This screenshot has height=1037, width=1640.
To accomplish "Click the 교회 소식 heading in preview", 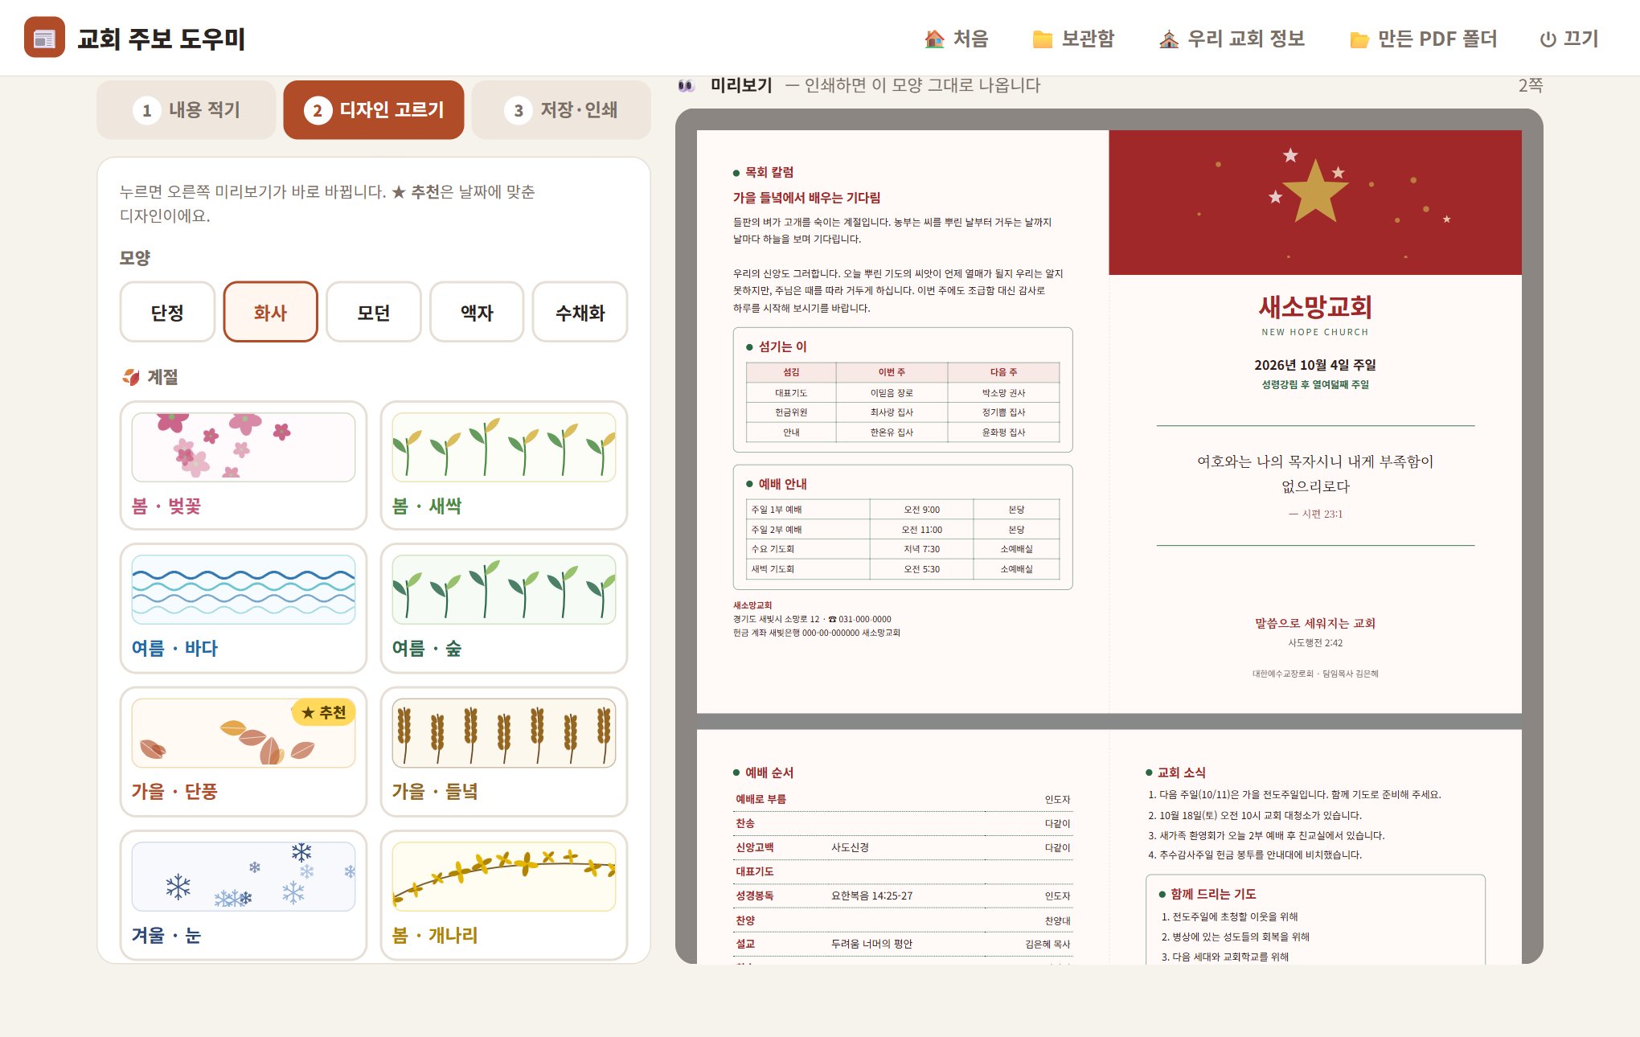I will tap(1181, 773).
